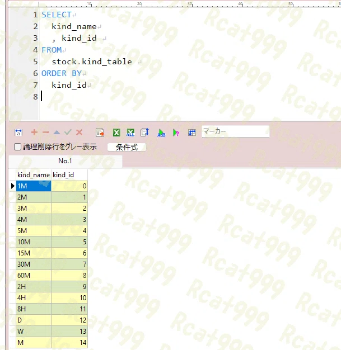Select the No.1 result tab
The image size is (341, 350).
66,161
